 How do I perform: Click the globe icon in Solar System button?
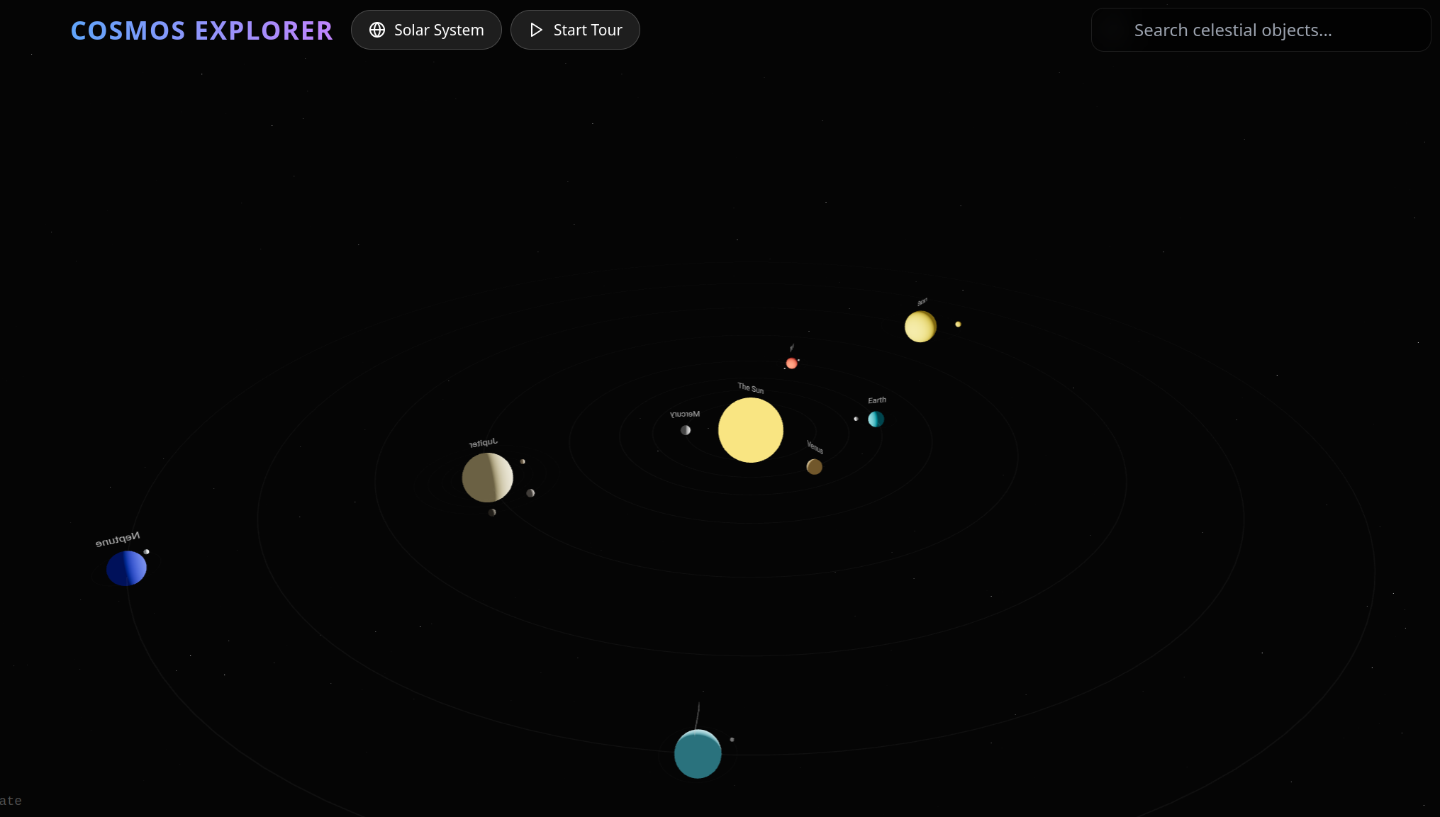click(x=377, y=30)
